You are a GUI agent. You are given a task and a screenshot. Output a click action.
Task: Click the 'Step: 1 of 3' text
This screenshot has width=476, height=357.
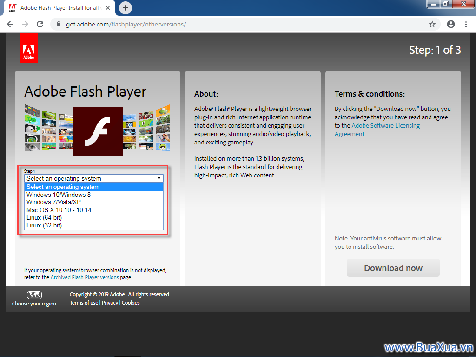[435, 50]
